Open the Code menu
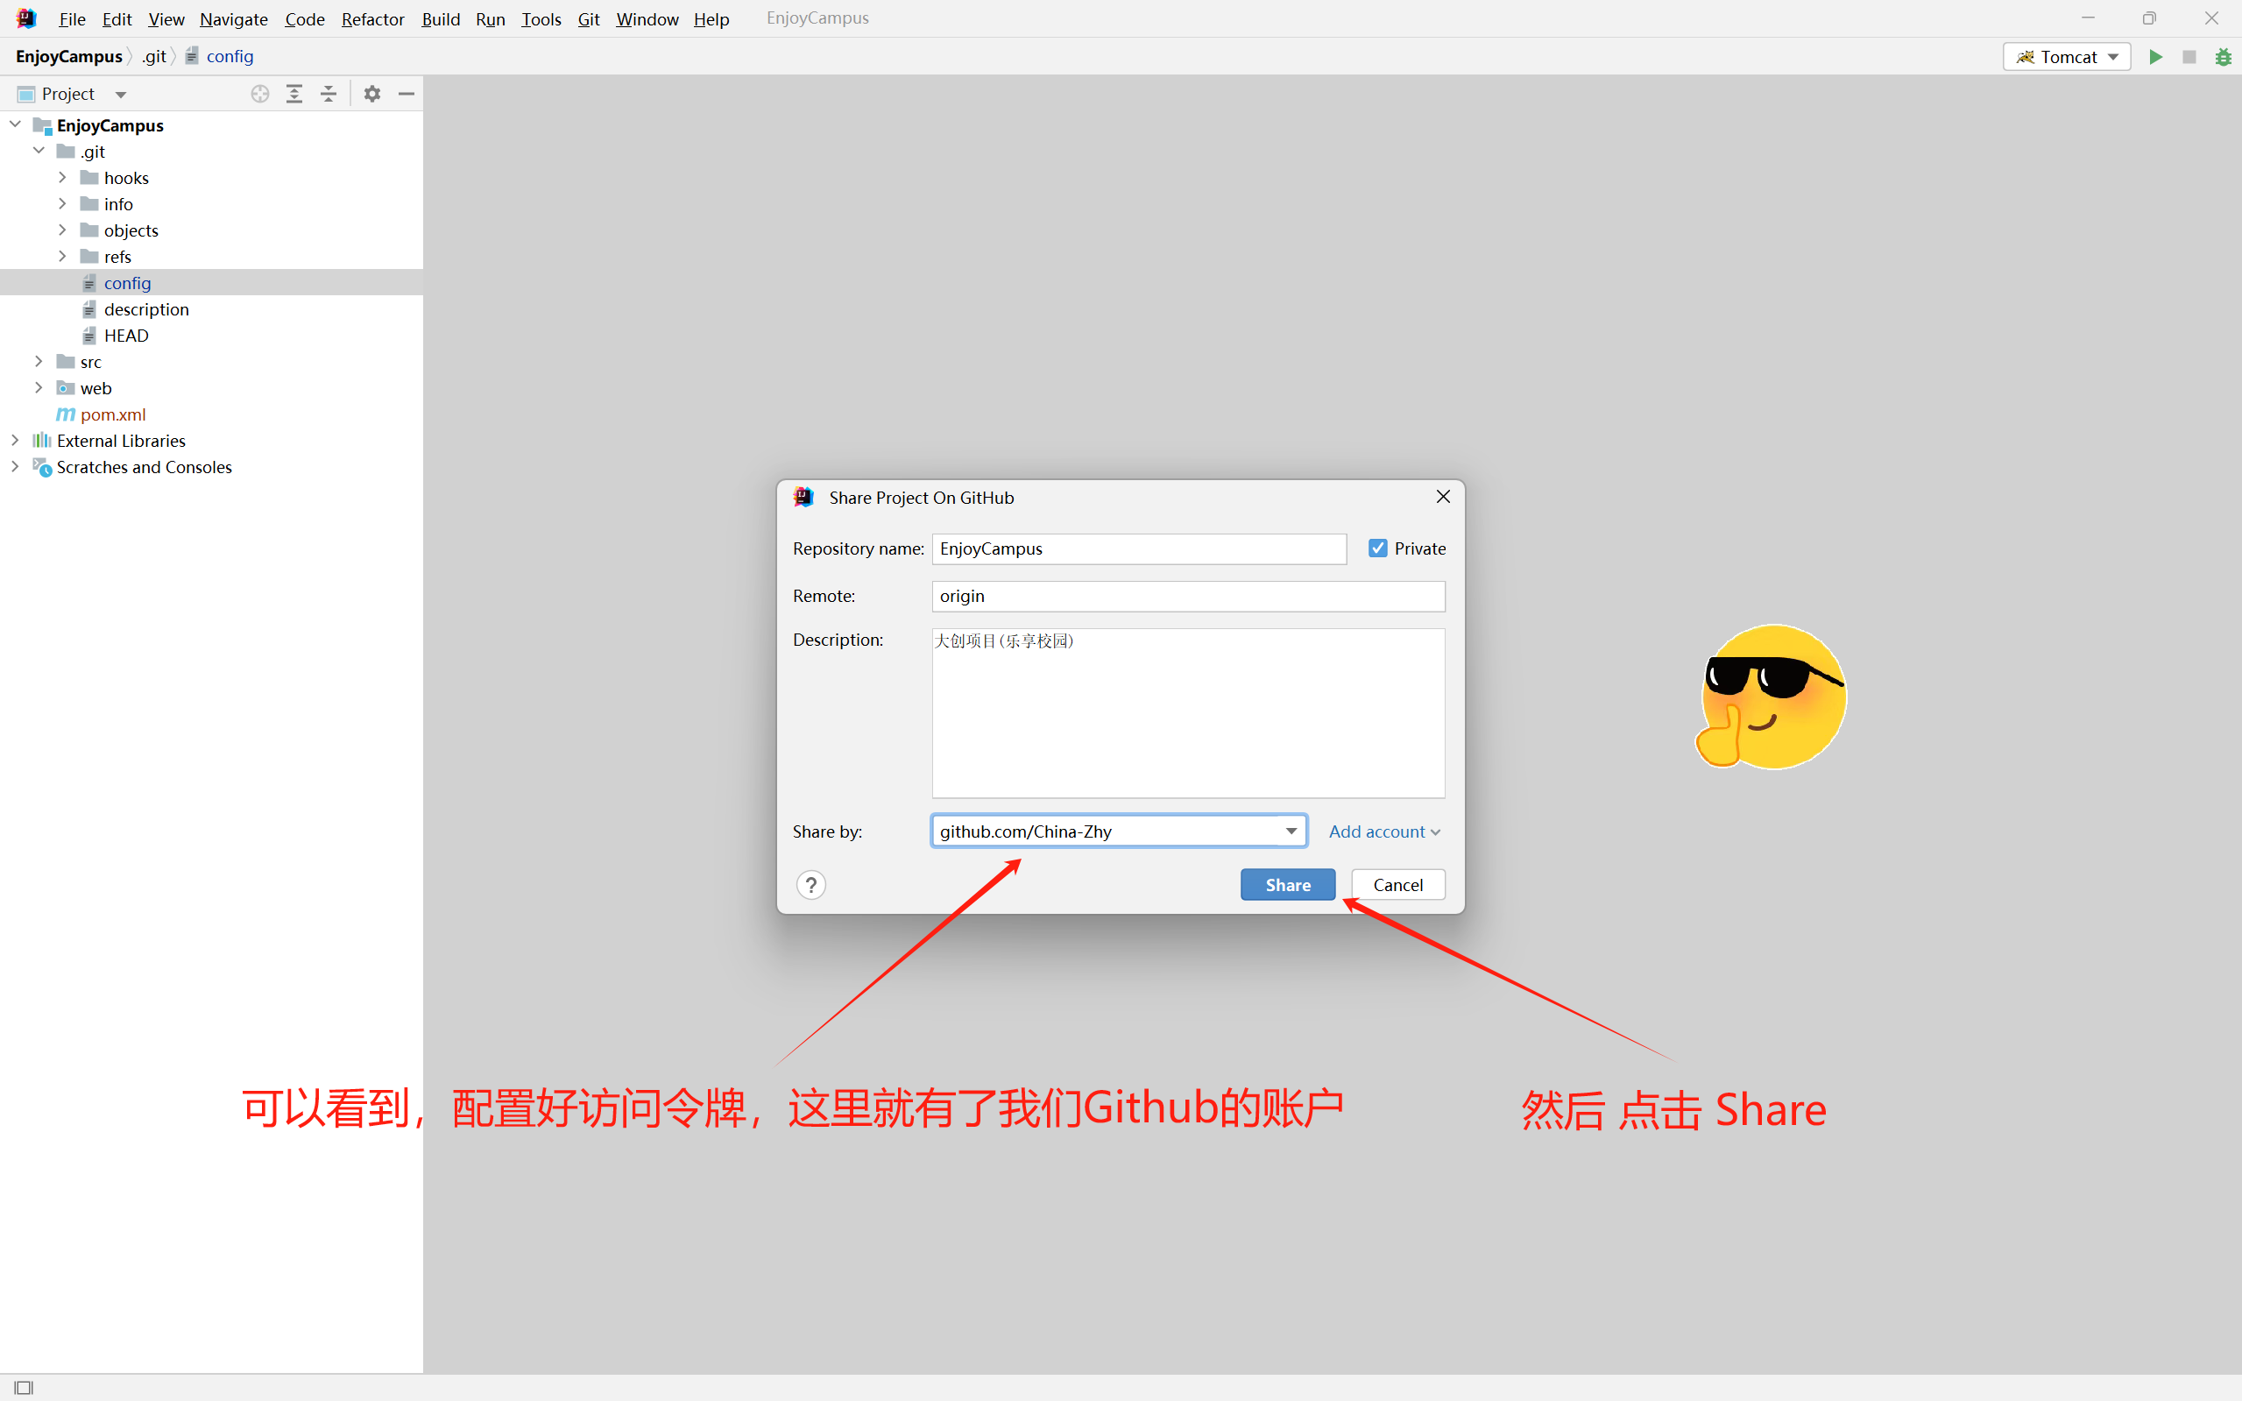Viewport: 2242px width, 1401px height. 305,18
